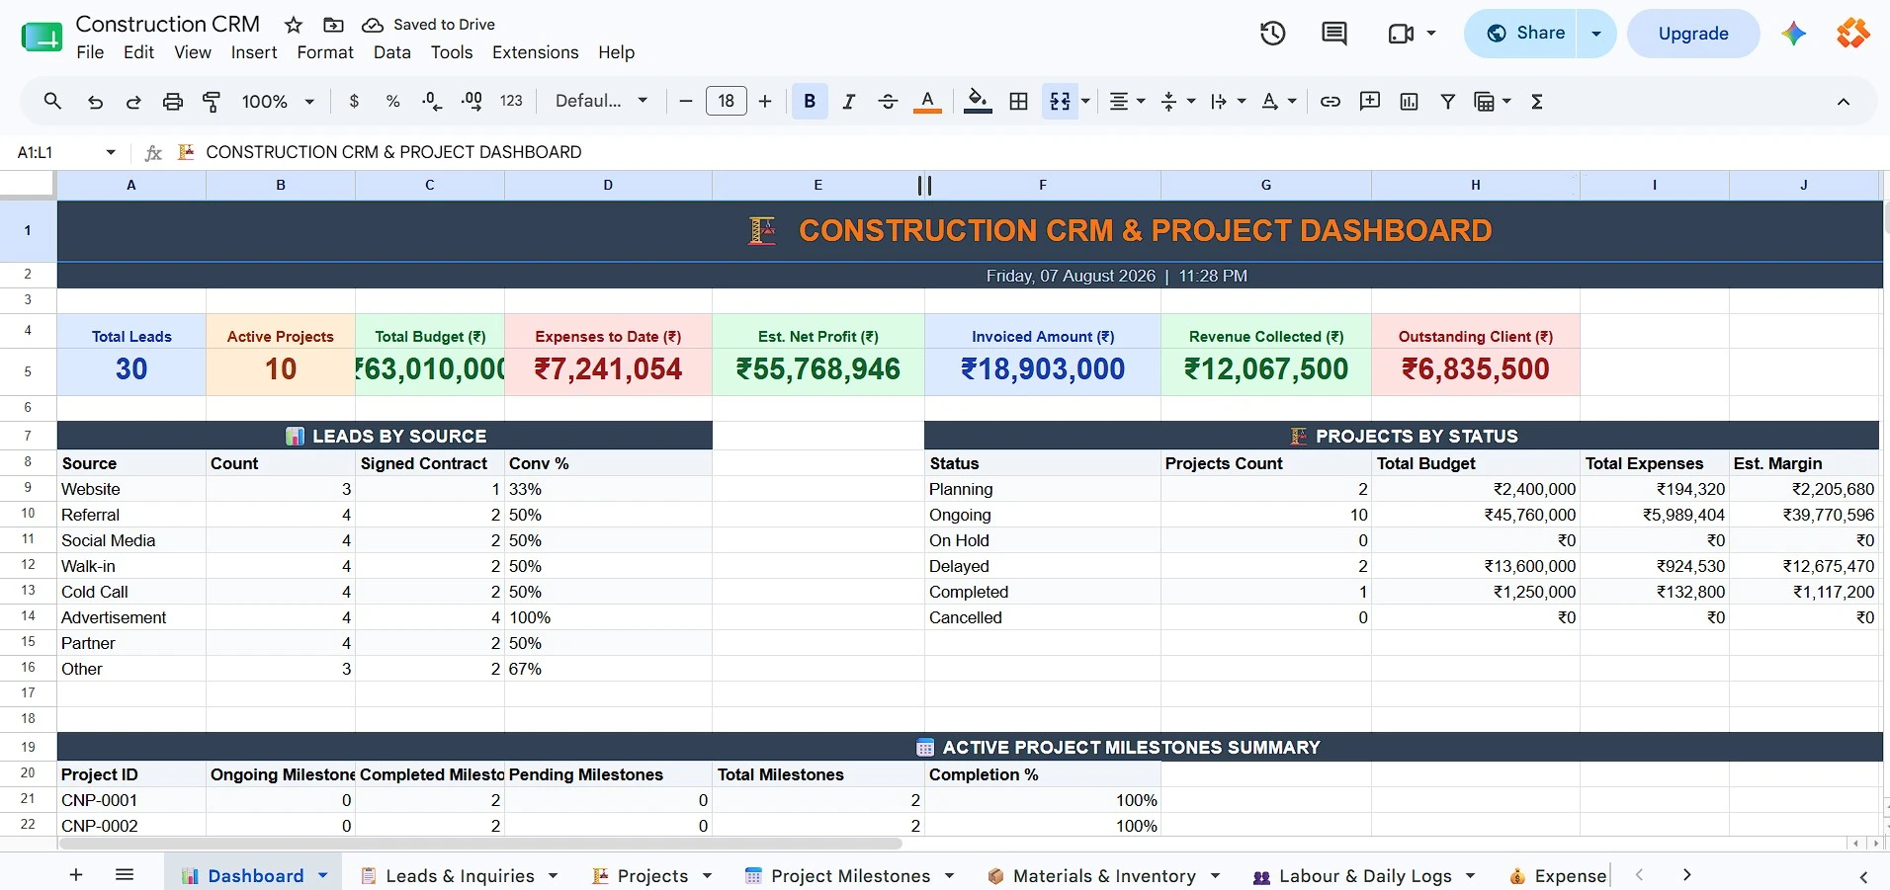Open the Extensions menu
The width and height of the screenshot is (1890, 890).
pos(536,52)
